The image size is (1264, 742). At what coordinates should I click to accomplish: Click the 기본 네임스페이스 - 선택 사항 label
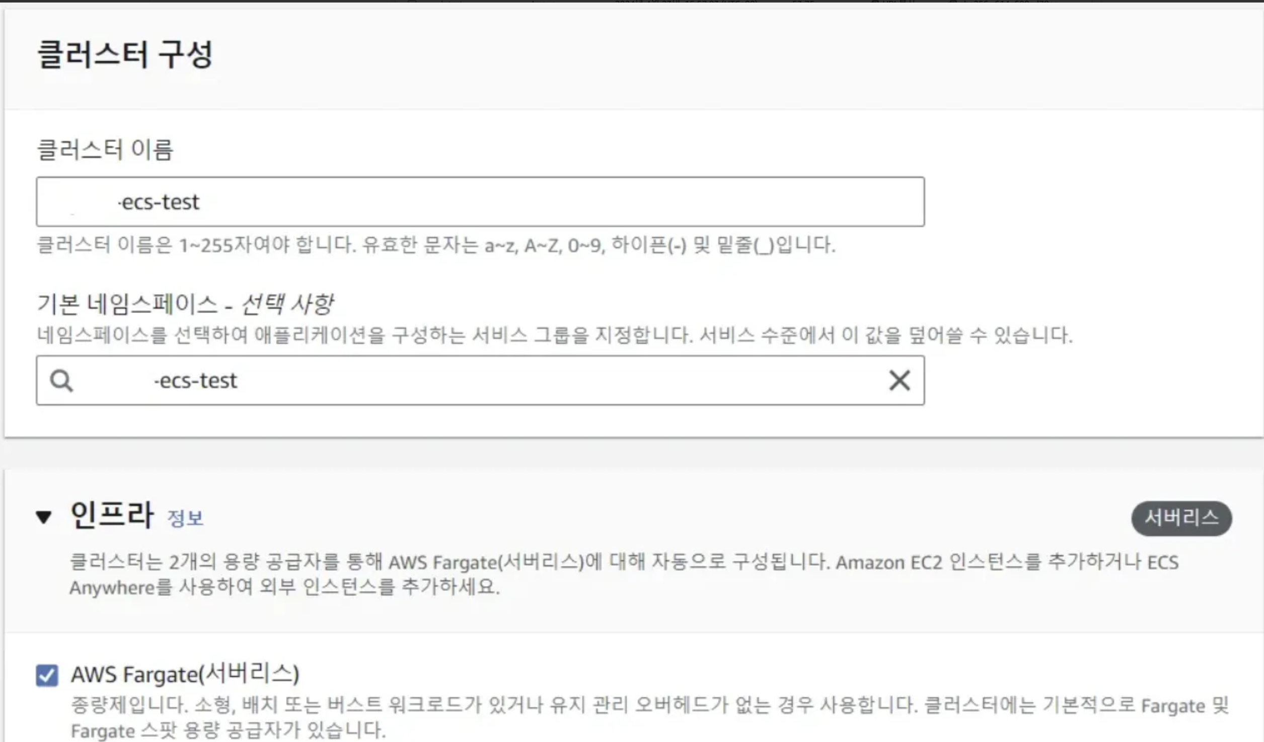(x=185, y=304)
